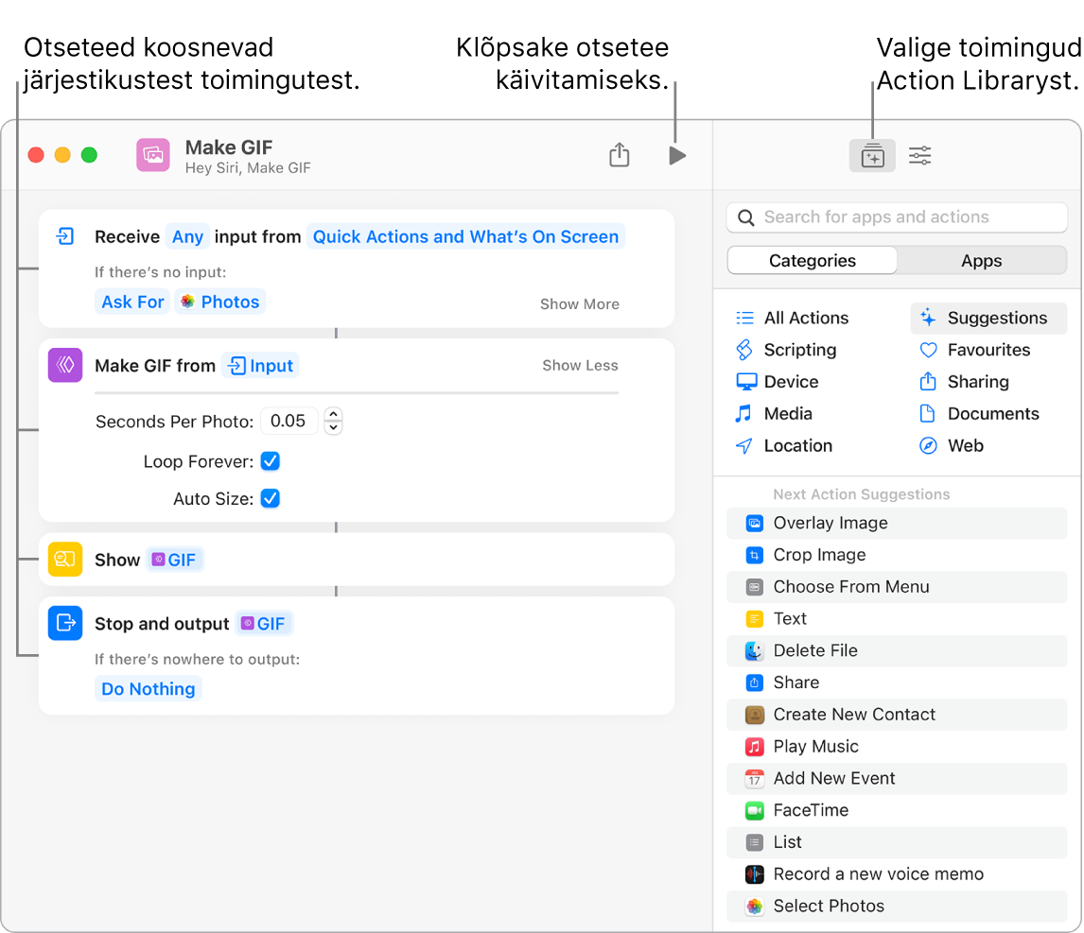Open shortcut details settings icon
Image resolution: width=1084 pixels, height=933 pixels.
919,155
